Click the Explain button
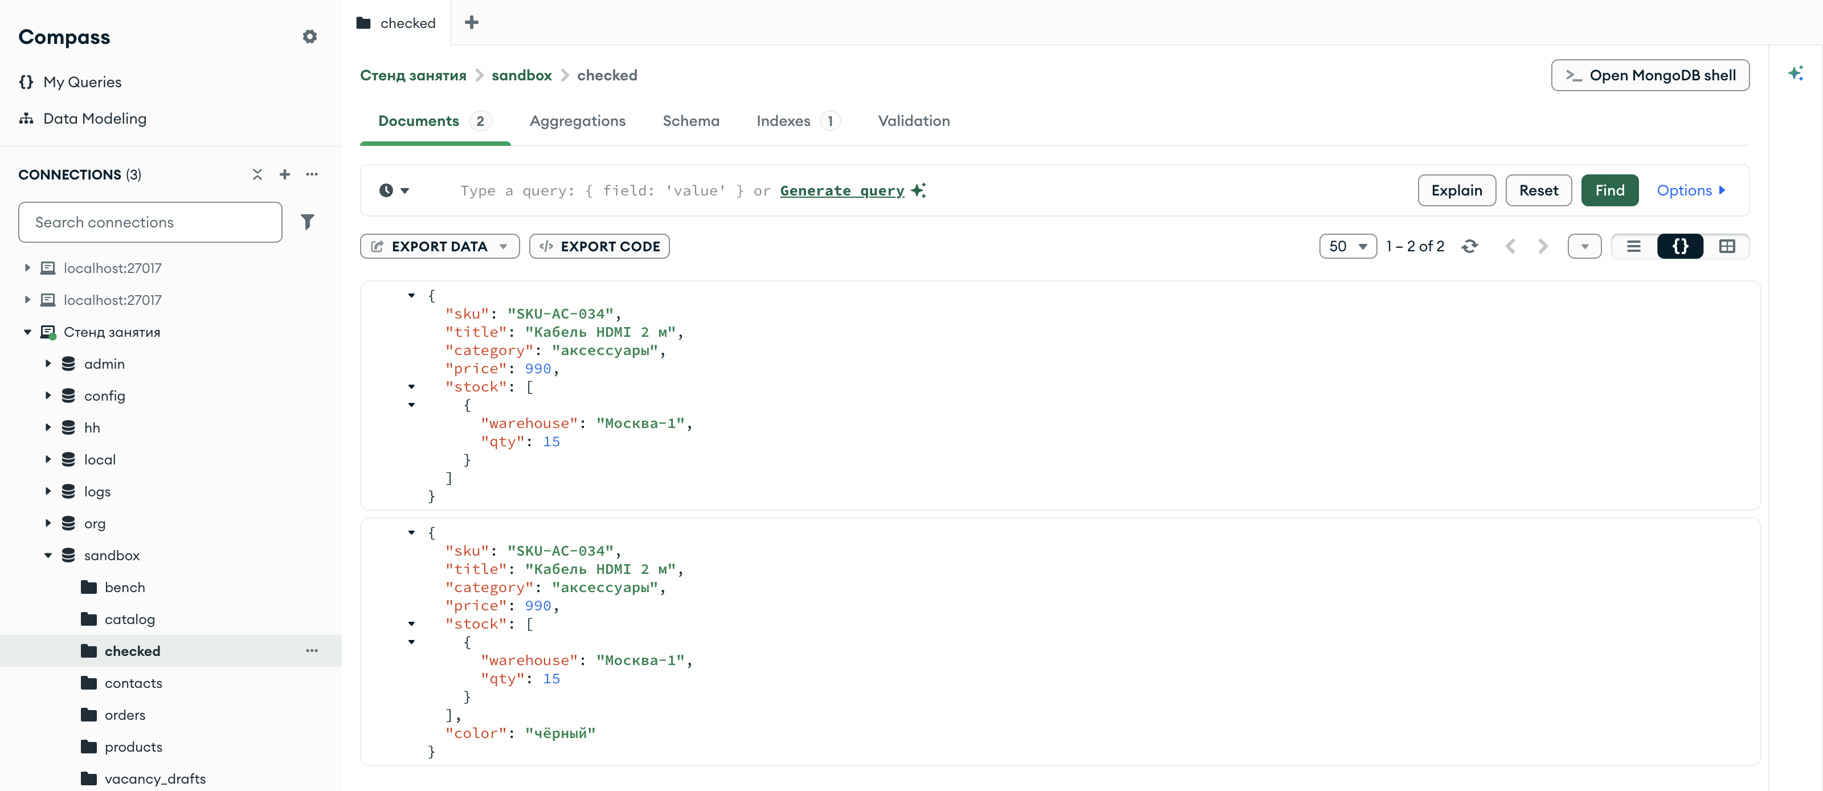Image resolution: width=1823 pixels, height=791 pixels. 1457,190
